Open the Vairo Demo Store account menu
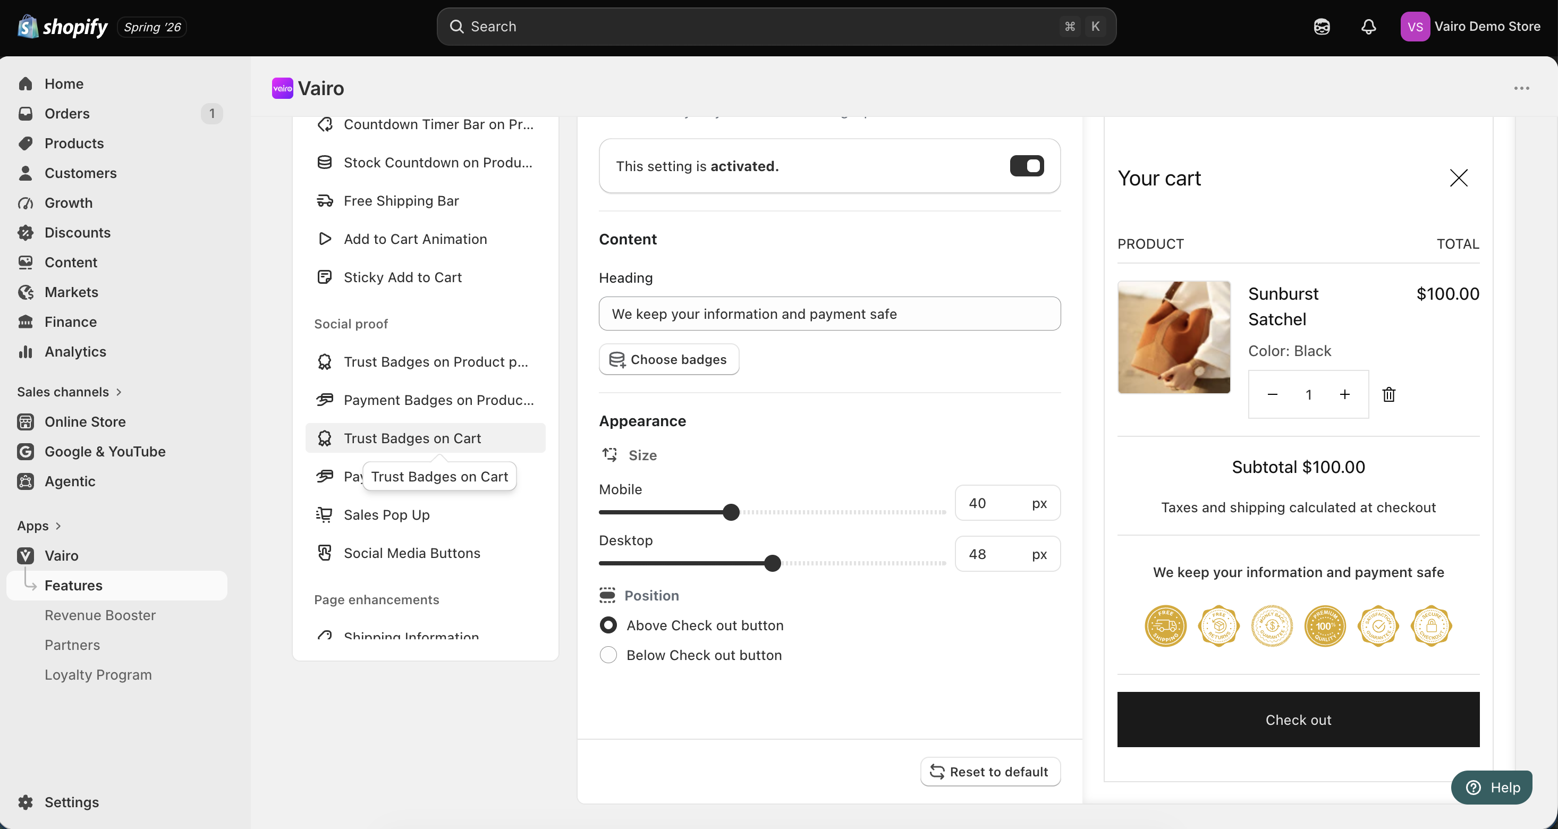This screenshot has height=829, width=1558. [x=1470, y=27]
